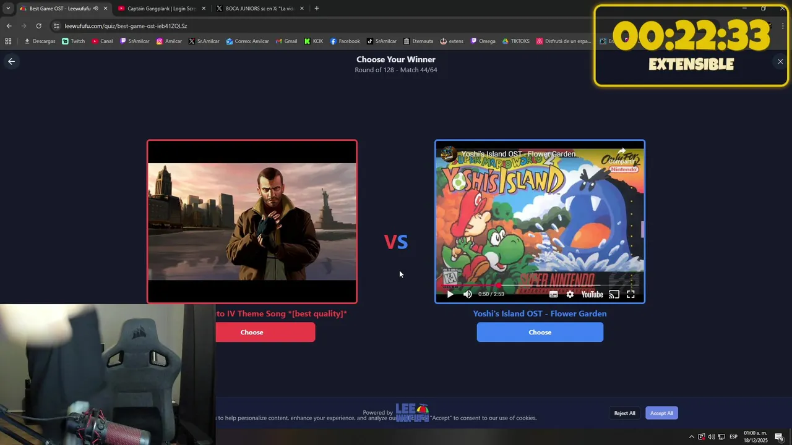The width and height of the screenshot is (792, 445).
Task: Open Yoshi's Island video title link
Action: 519,154
